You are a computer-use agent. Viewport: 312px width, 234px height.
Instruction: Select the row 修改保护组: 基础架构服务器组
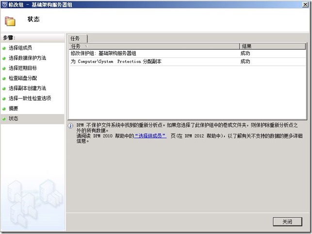point(187,53)
